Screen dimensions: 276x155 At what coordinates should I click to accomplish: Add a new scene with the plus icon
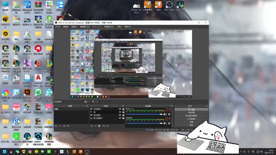coord(56,126)
